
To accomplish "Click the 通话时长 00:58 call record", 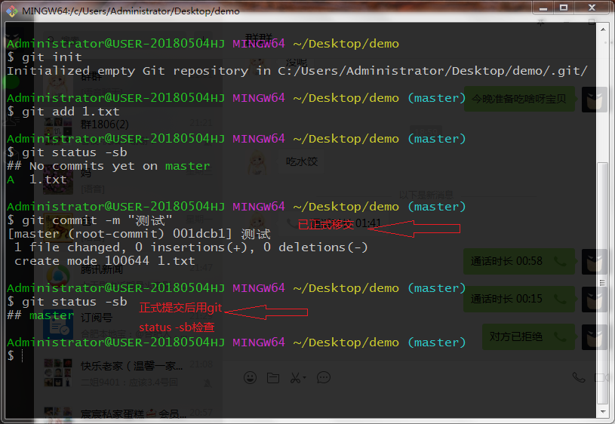I will point(519,261).
